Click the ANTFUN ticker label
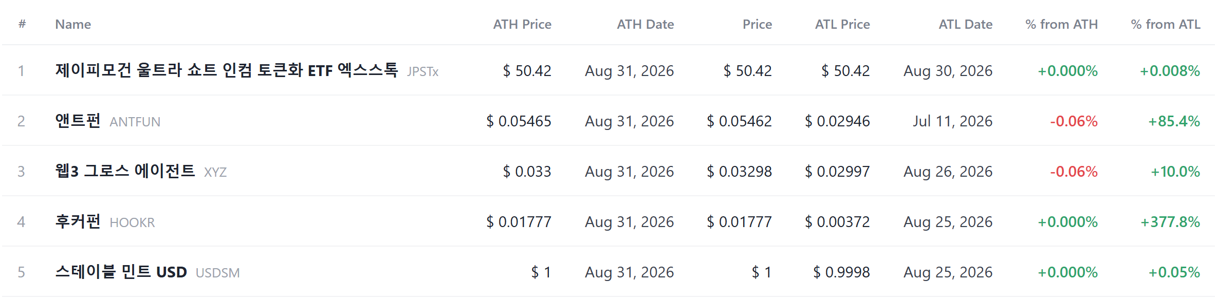The width and height of the screenshot is (1217, 299). [x=135, y=122]
